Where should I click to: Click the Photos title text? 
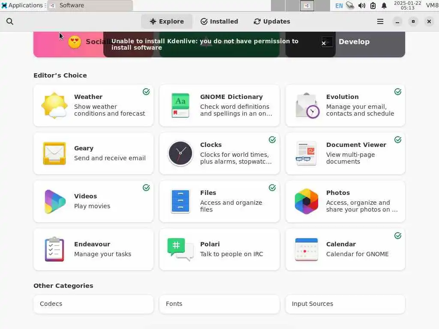(x=338, y=193)
